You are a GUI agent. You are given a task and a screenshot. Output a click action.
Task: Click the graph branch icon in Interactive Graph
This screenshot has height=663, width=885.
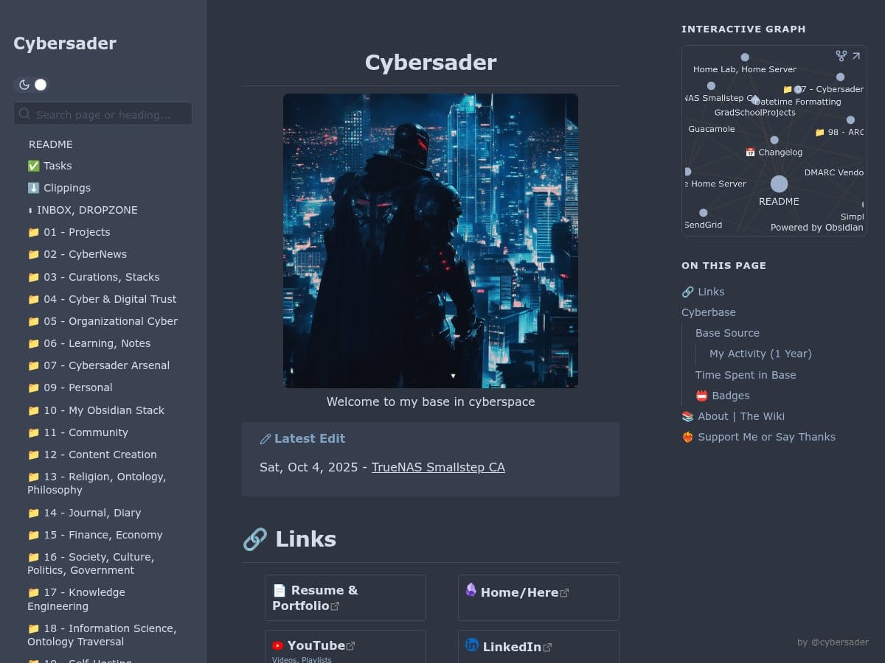[x=841, y=56]
